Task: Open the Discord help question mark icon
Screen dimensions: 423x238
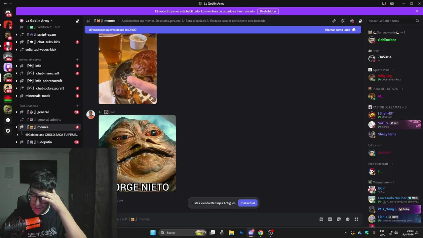Action: point(392,4)
